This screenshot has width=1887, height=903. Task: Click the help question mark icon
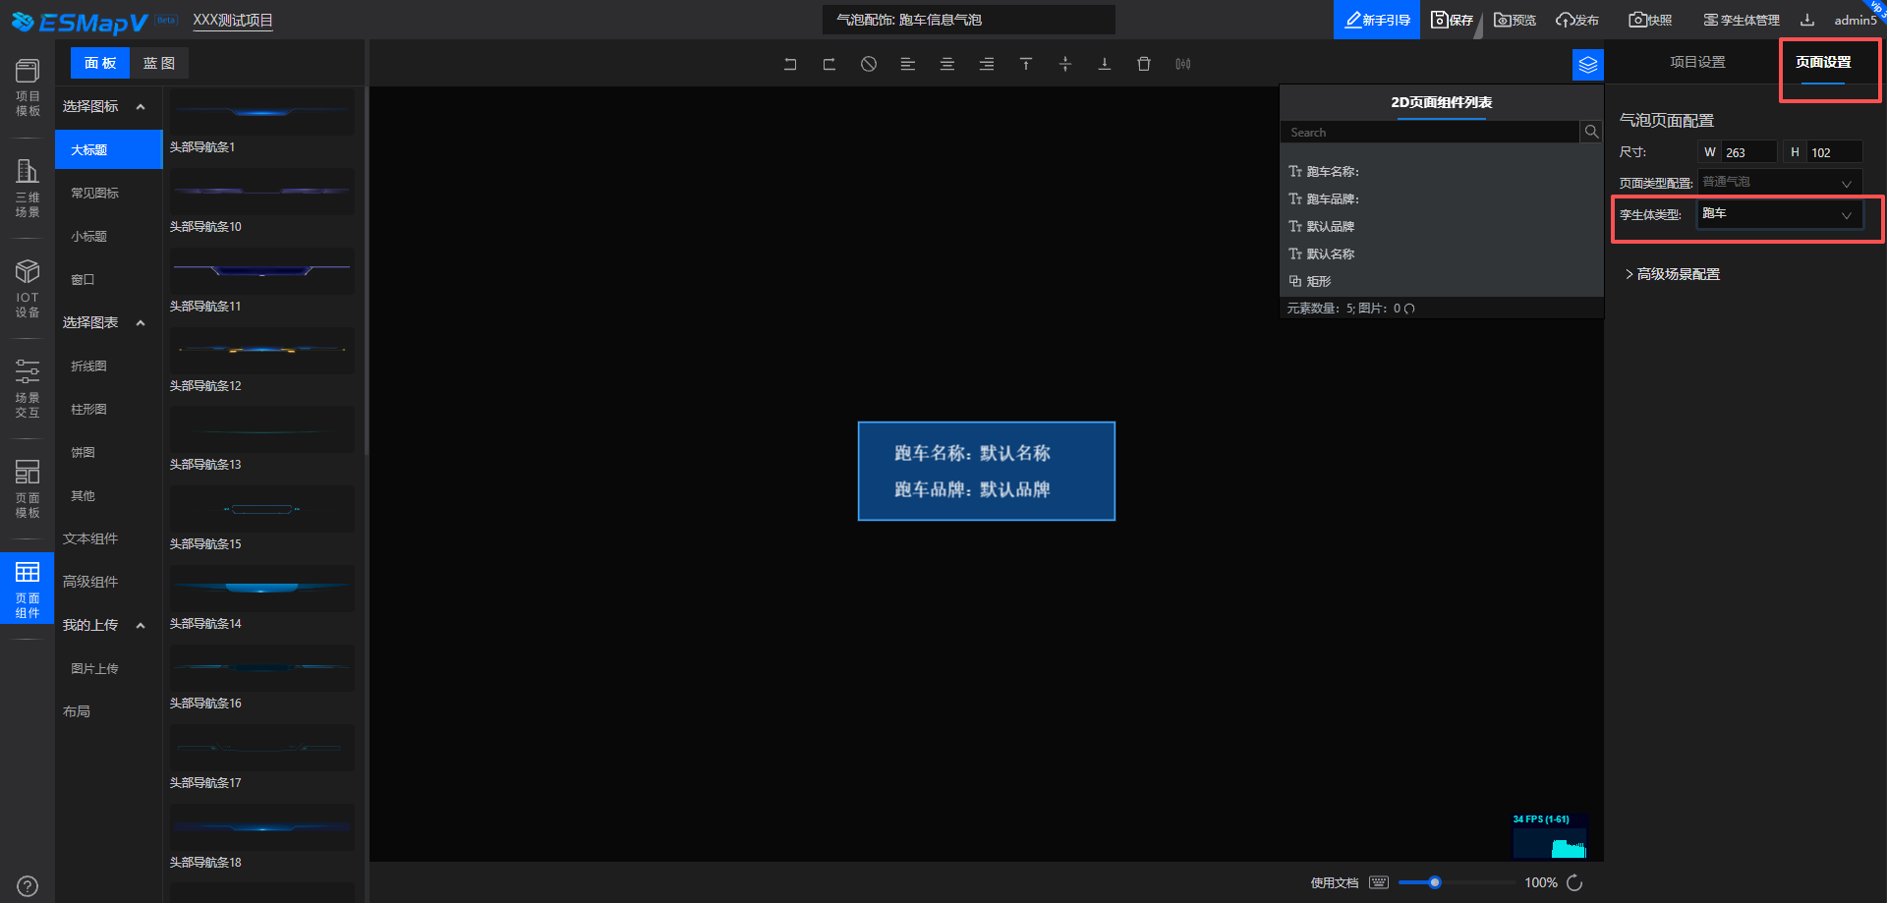click(28, 886)
